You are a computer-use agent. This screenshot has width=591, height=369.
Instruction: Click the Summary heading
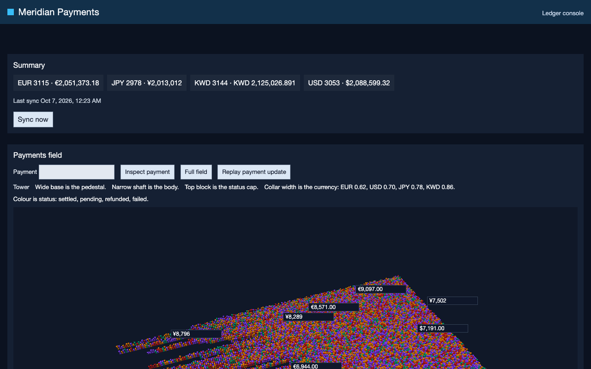pyautogui.click(x=29, y=65)
